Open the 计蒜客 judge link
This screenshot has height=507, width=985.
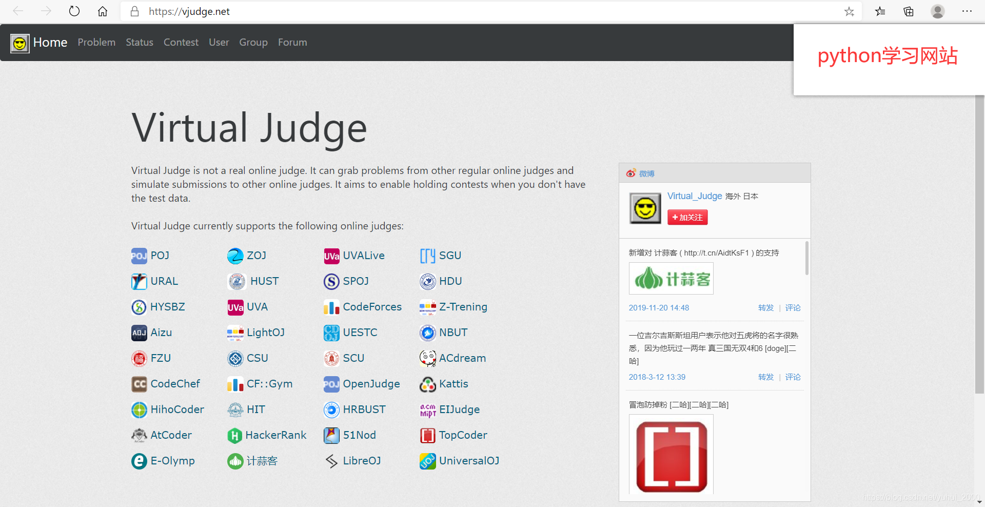coord(262,461)
